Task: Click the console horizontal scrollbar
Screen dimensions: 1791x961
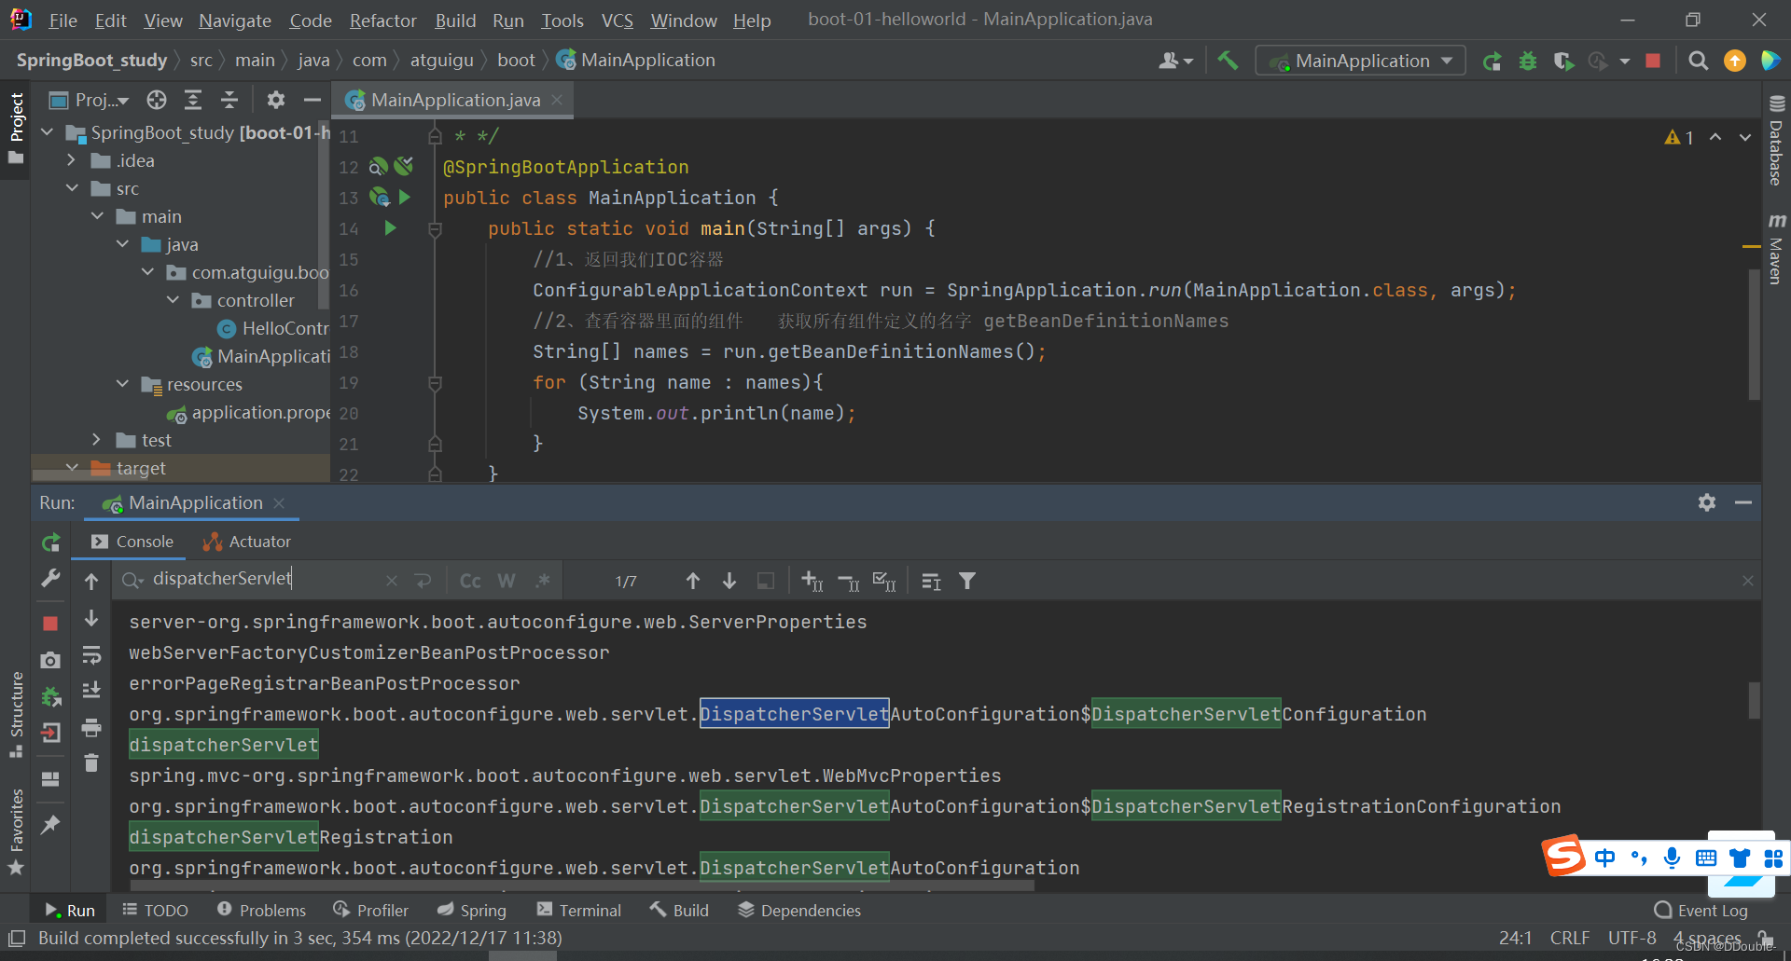Action: [x=581, y=885]
